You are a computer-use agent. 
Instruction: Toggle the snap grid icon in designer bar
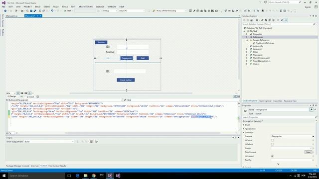pyautogui.click(x=22, y=93)
